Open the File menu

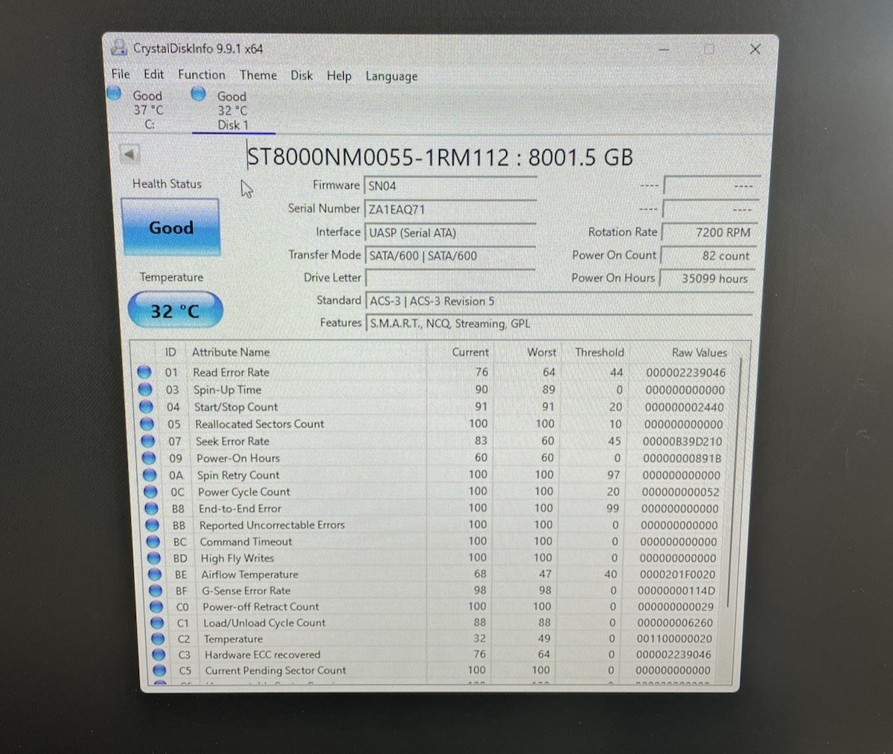click(x=121, y=74)
